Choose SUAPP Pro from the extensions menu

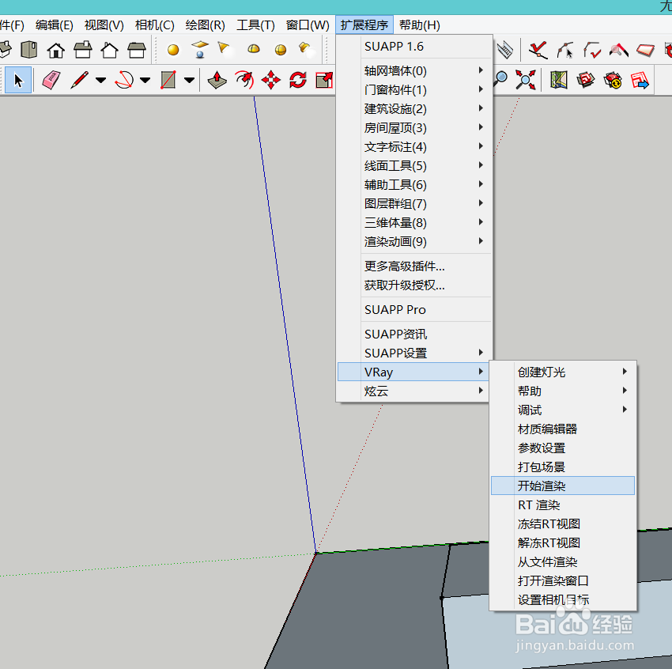click(395, 309)
